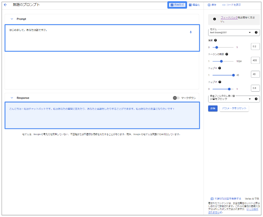The width and height of the screenshot is (263, 217).
Task: Report response via 不適切な回答を報告する
Action: coord(226,199)
